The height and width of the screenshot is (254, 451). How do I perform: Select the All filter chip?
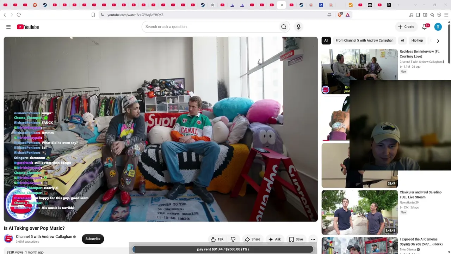point(326,41)
